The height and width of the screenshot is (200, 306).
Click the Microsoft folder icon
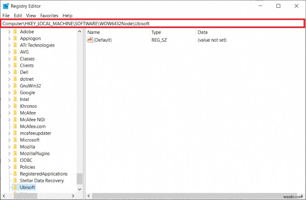coord(15,140)
